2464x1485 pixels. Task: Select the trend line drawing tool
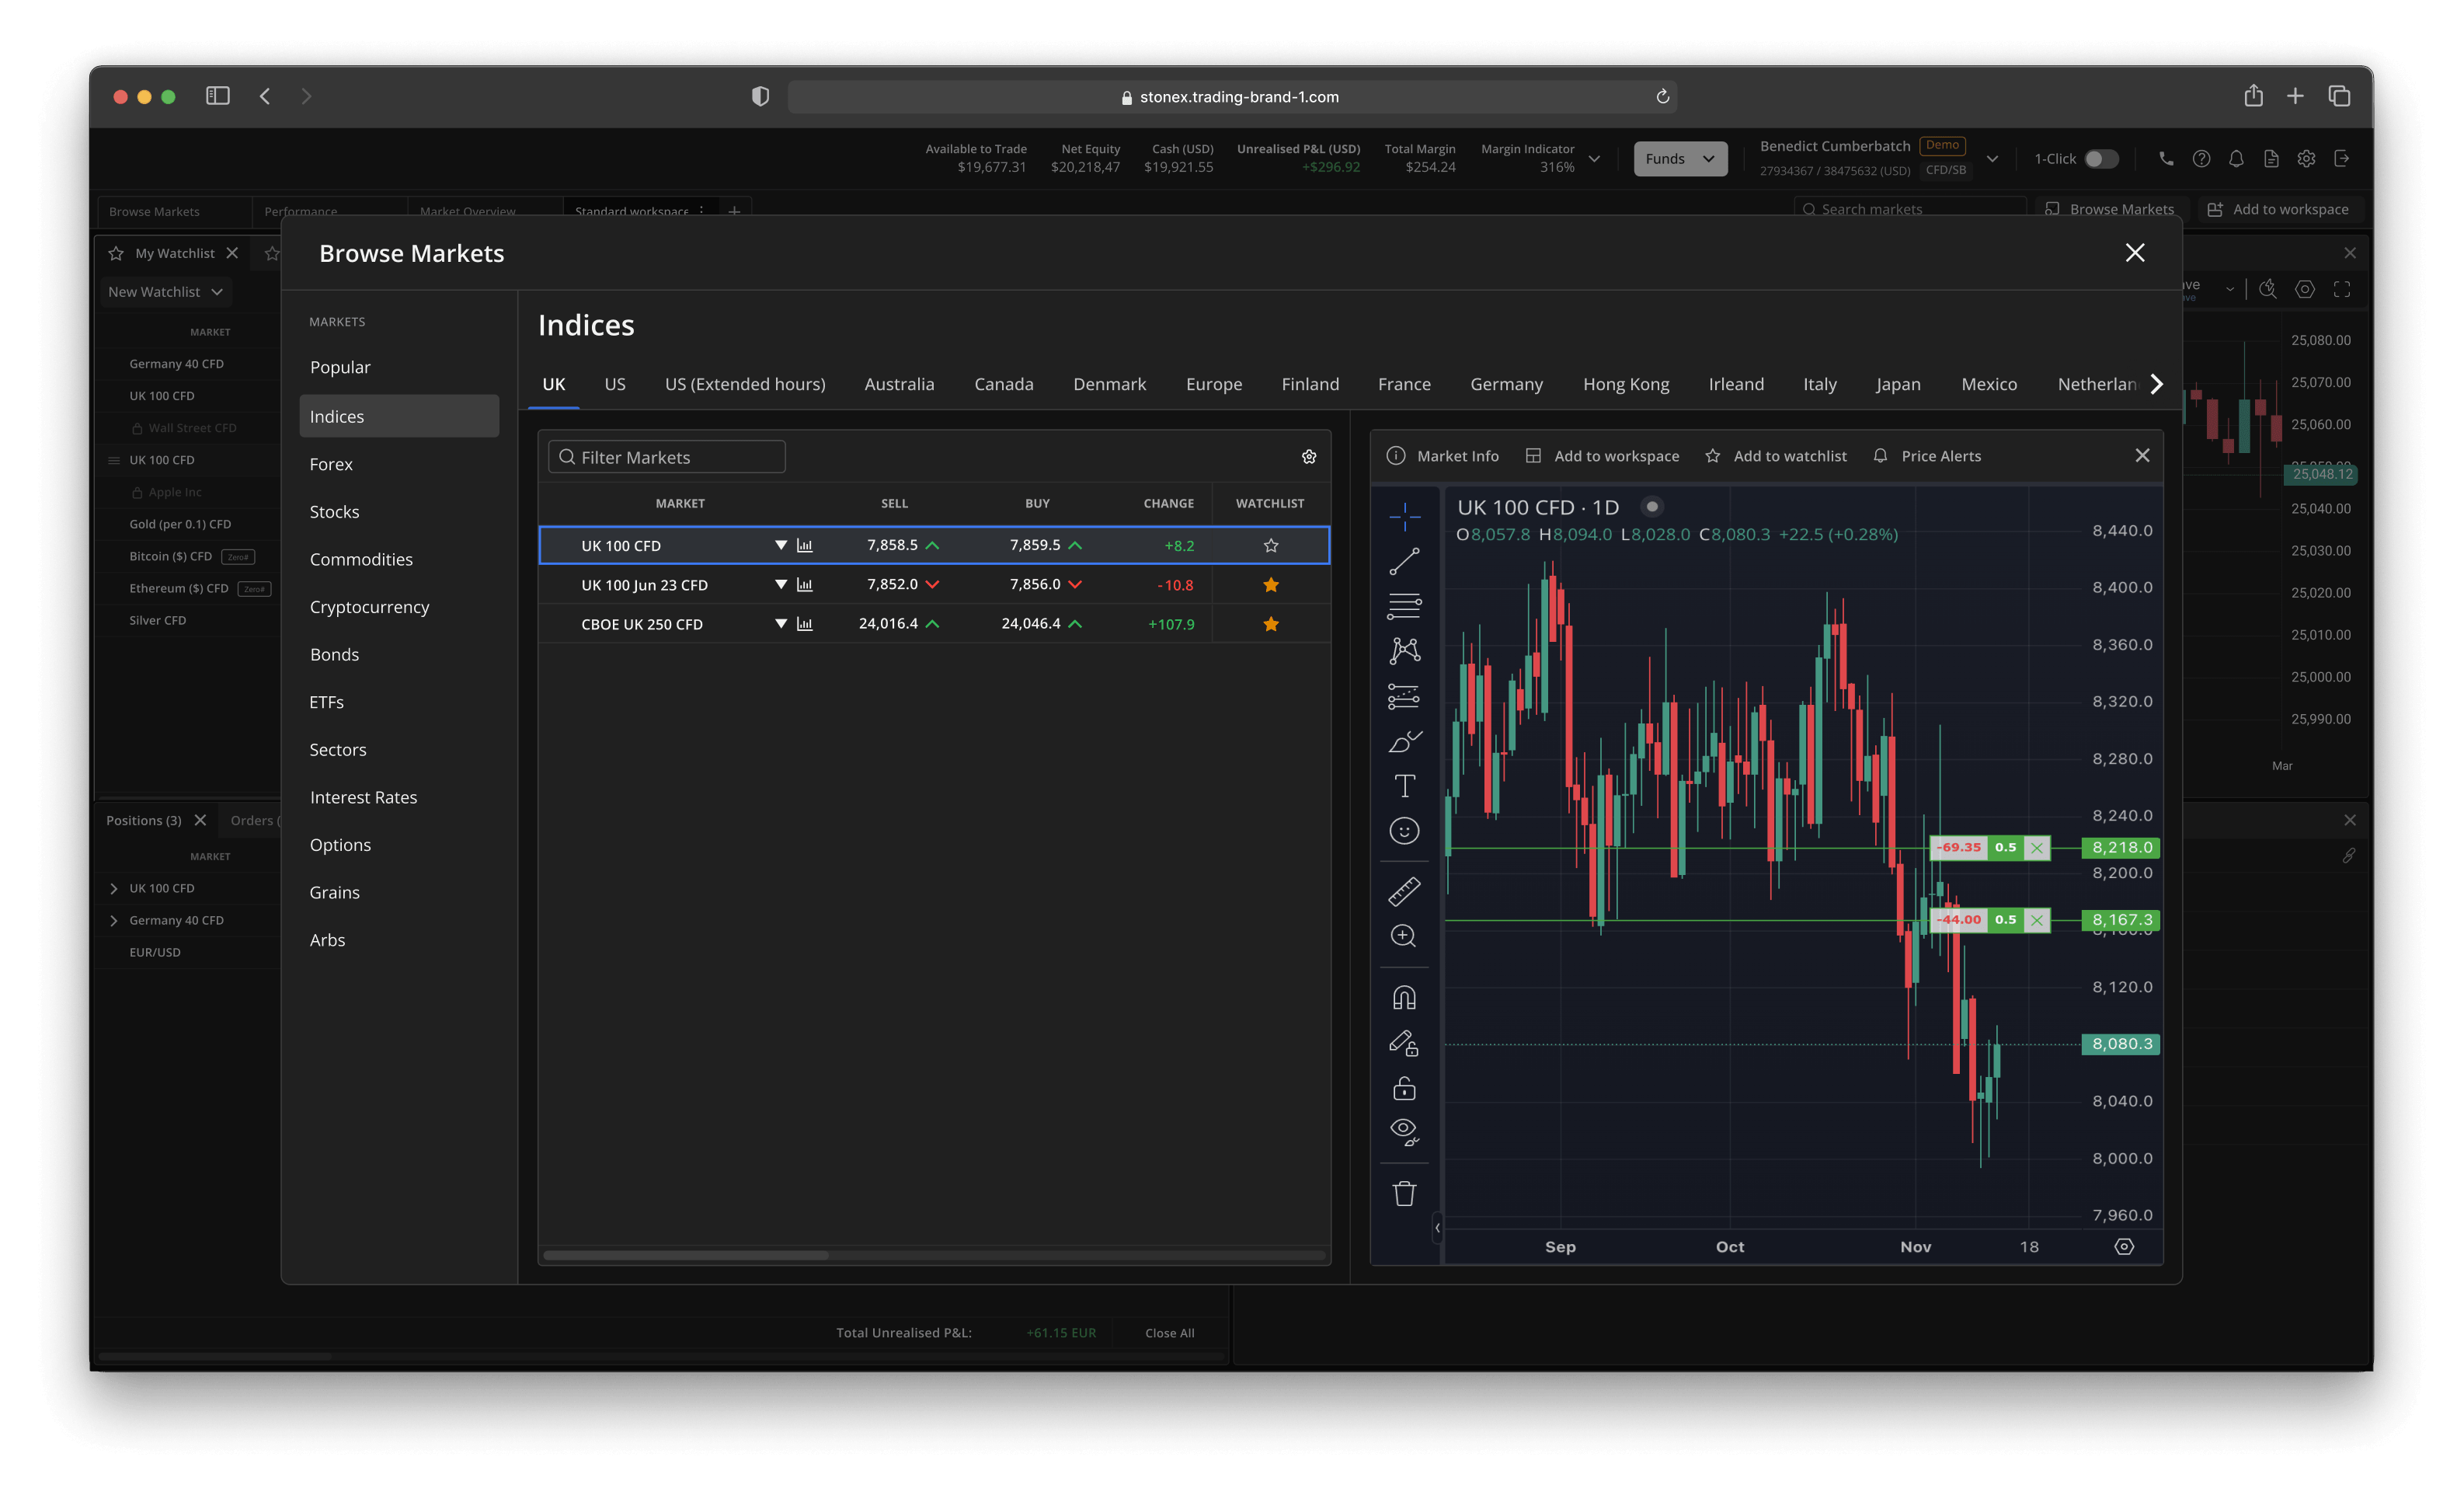(x=1404, y=561)
